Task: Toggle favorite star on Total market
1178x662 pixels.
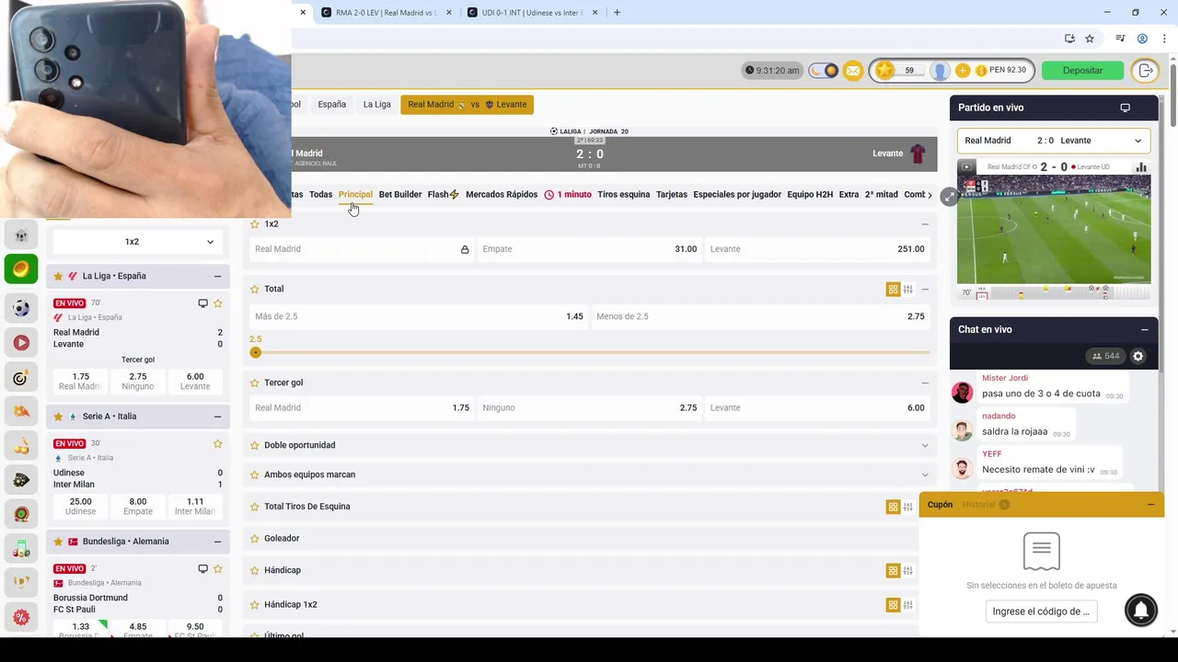Action: (x=255, y=290)
